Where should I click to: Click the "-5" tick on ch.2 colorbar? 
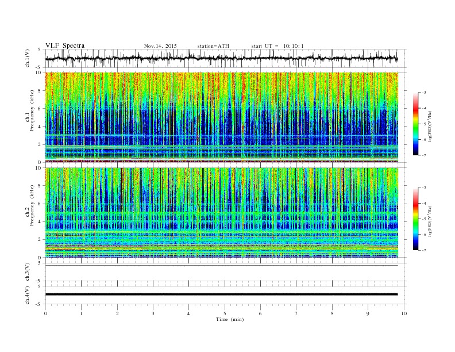point(424,219)
